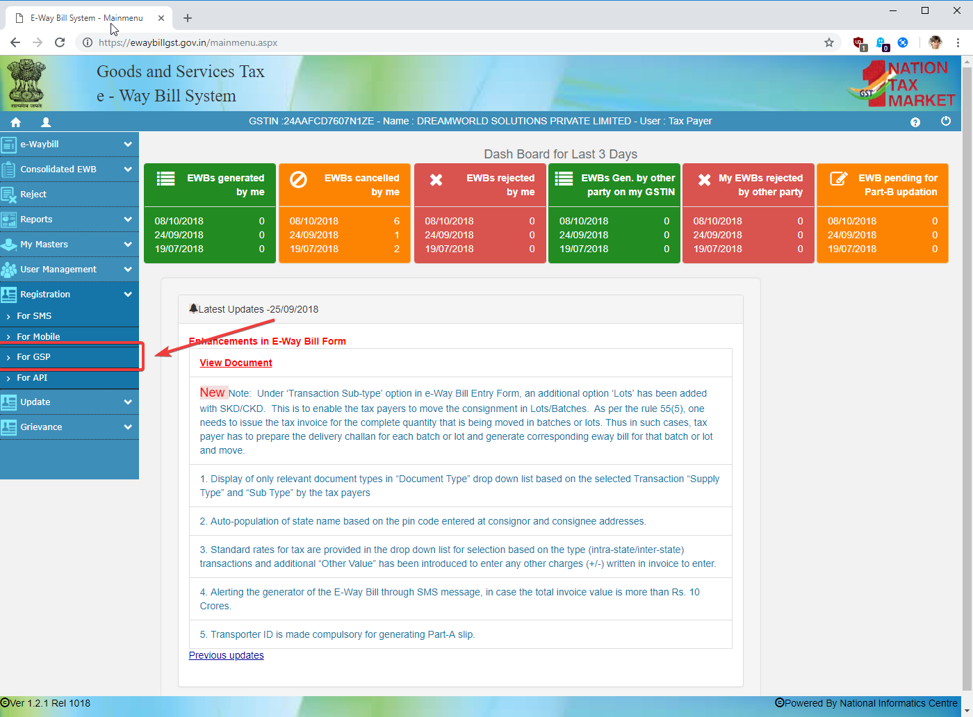Select For GSP under Registration
The width and height of the screenshot is (973, 717).
pyautogui.click(x=69, y=357)
